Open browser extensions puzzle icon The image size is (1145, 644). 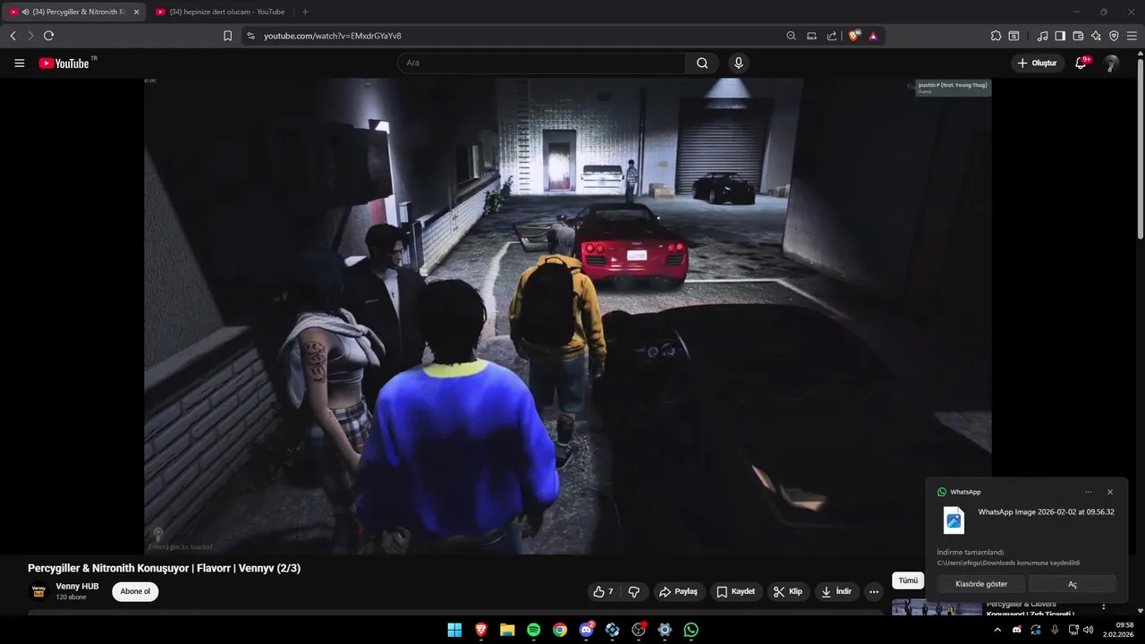coord(996,36)
